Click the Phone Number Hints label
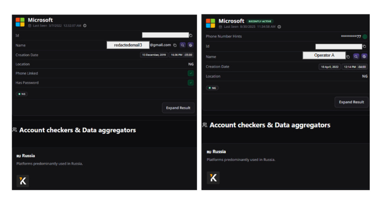The width and height of the screenshot is (384, 197). coord(223,36)
